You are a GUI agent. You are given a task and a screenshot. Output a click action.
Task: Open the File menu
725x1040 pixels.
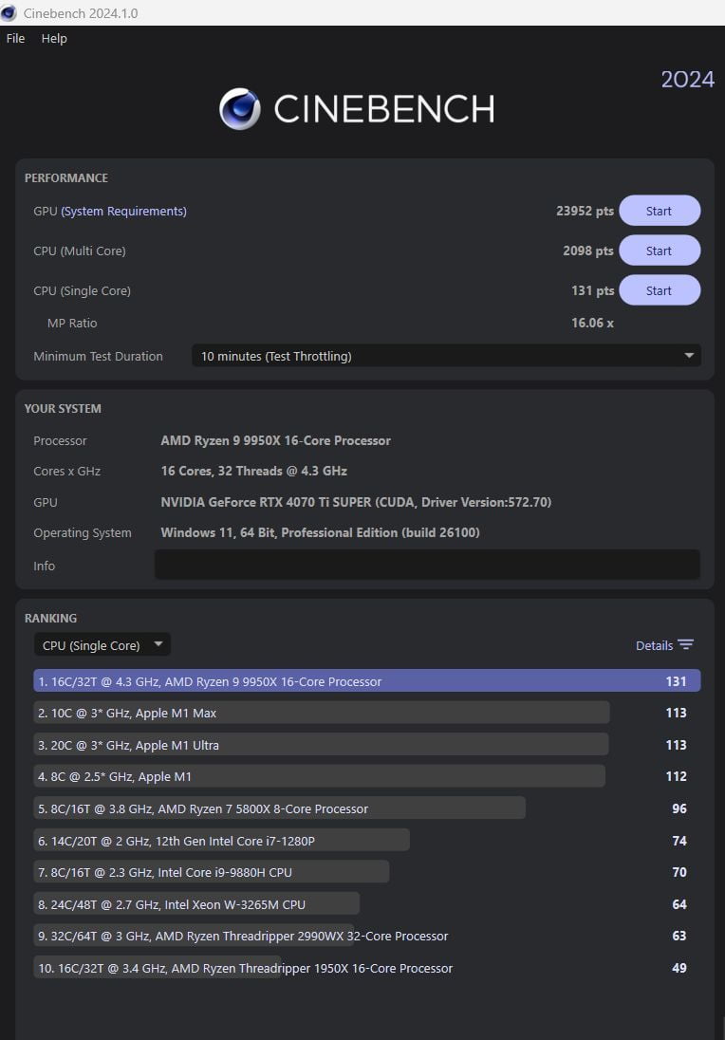(15, 39)
